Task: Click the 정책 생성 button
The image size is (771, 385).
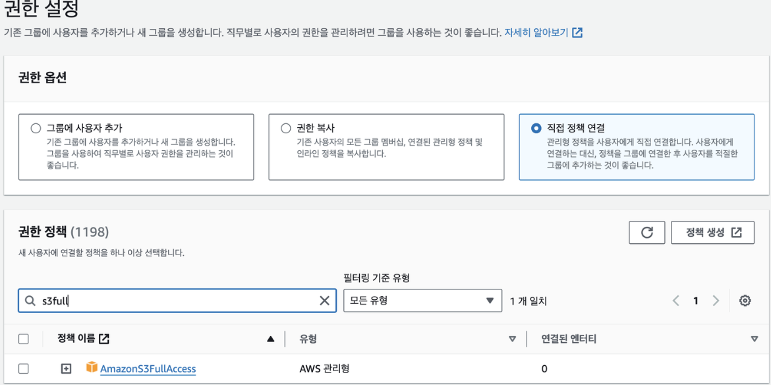Action: coord(712,233)
